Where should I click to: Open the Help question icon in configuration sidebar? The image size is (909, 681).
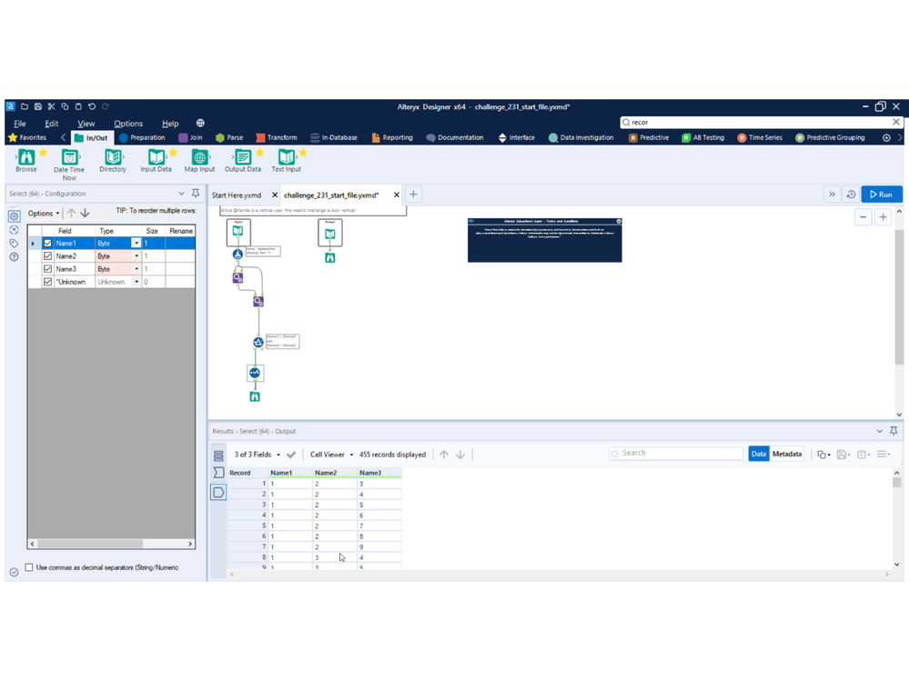point(14,257)
